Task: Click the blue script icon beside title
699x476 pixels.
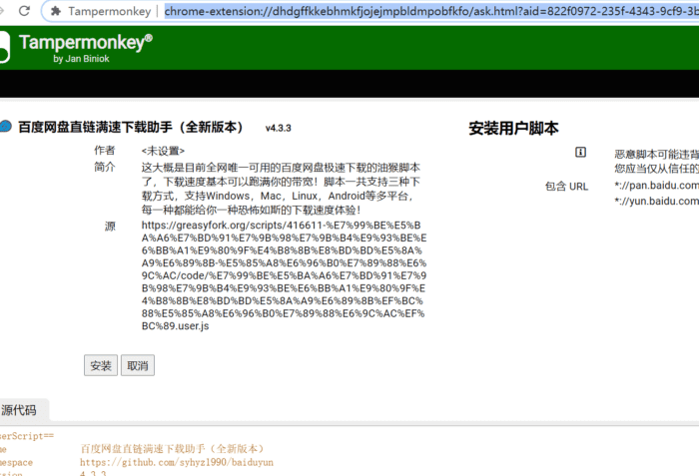Action: coord(5,127)
